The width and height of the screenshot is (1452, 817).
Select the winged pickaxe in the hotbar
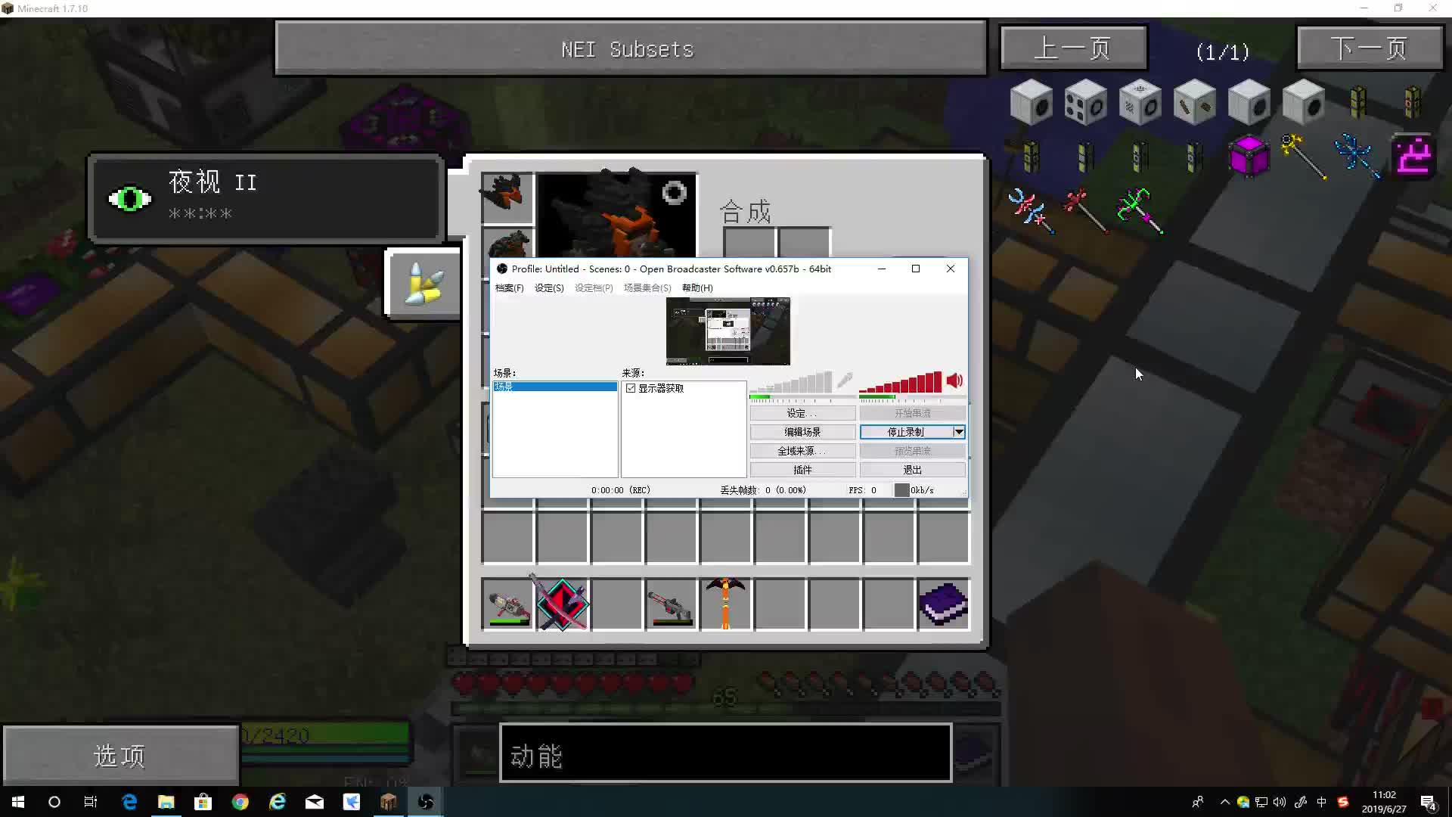point(725,604)
